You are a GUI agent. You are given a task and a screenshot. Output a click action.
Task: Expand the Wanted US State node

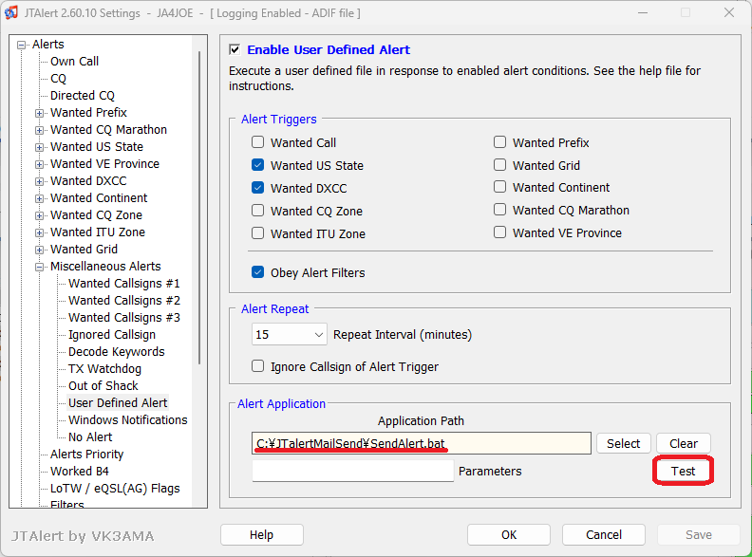point(39,147)
